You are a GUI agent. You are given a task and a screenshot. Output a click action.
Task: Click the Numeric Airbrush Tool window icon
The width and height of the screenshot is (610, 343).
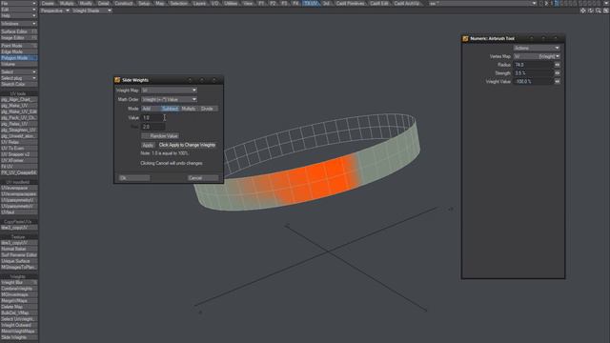coord(465,38)
